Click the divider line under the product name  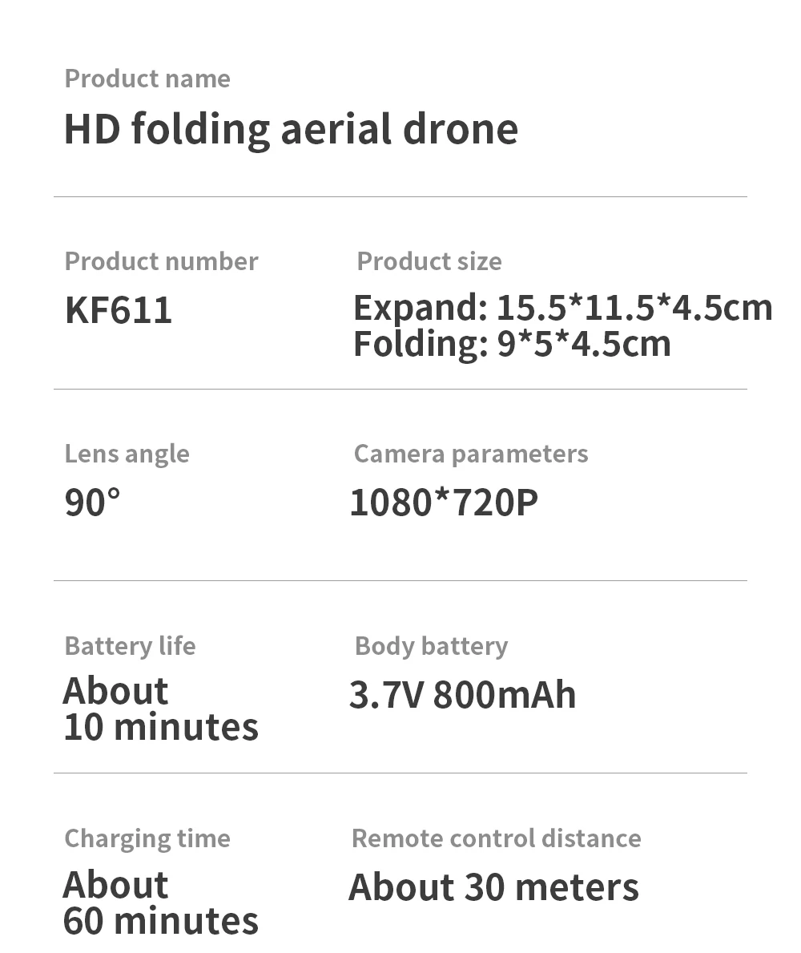(400, 196)
